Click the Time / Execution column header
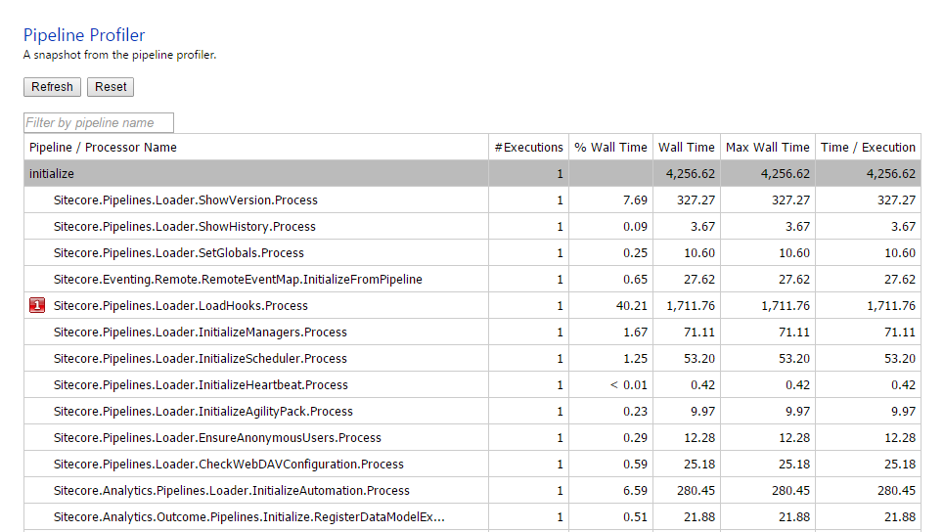 [868, 148]
